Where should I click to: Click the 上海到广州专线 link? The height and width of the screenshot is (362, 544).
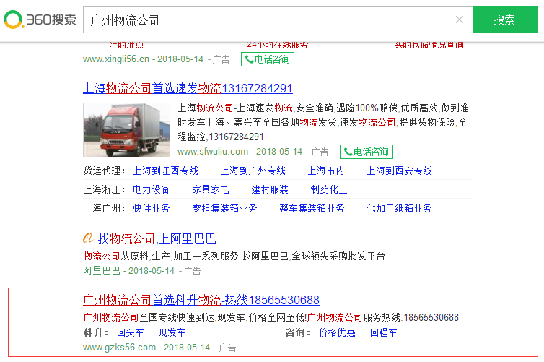(253, 171)
